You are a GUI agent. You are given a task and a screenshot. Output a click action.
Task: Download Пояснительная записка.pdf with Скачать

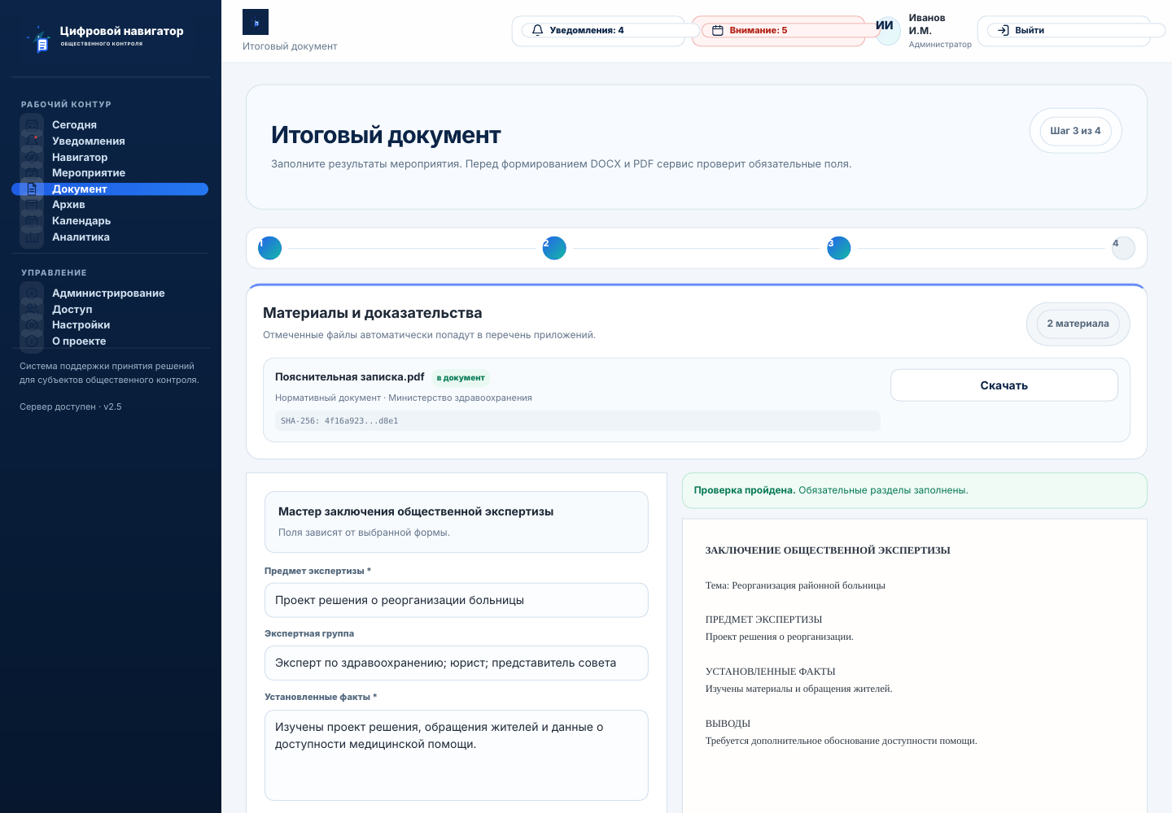tap(1004, 385)
